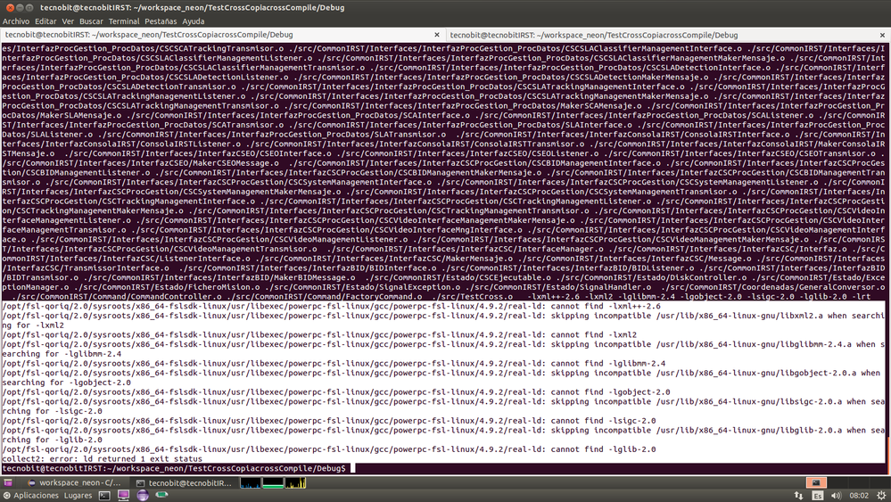
Task: Click the show desktop icon in panel
Action: [x=8, y=482]
